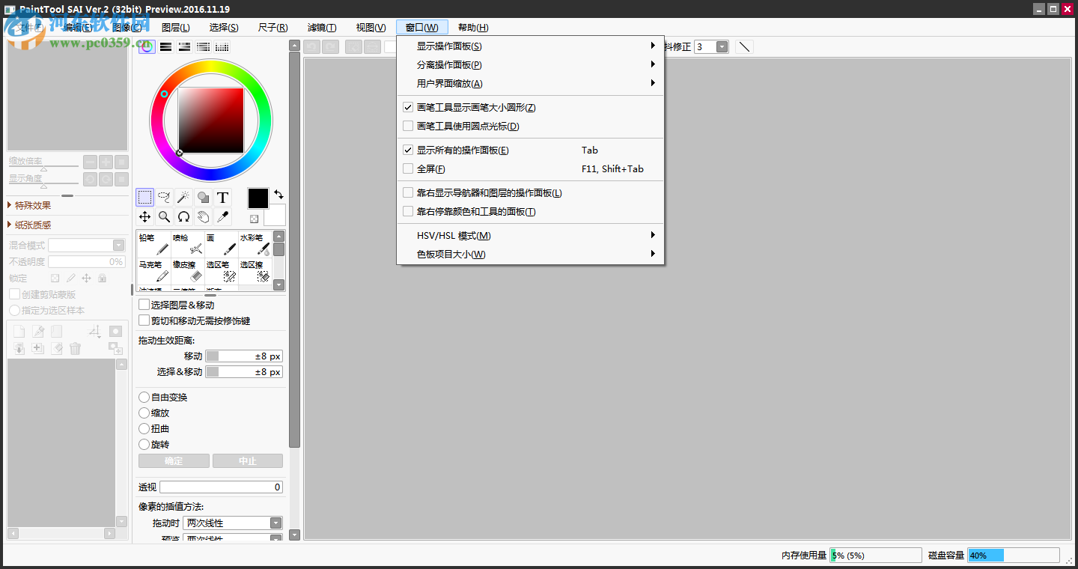The image size is (1078, 569).
Task: Activate the Text tool
Action: [223, 197]
